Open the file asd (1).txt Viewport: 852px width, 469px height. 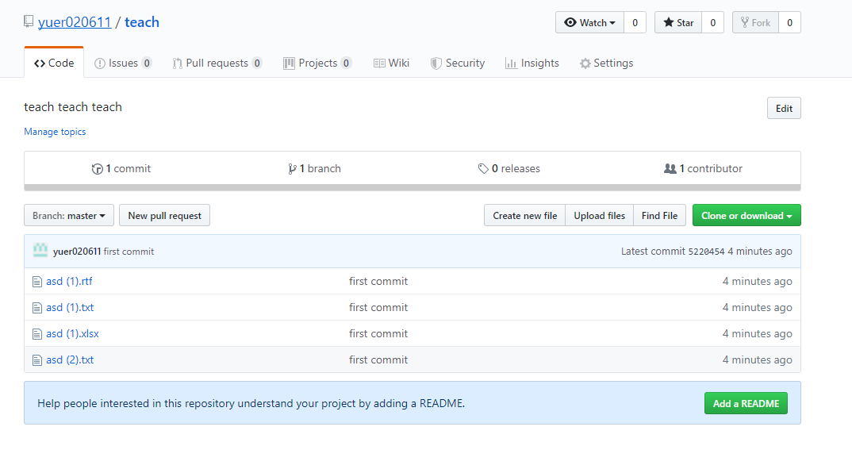click(70, 307)
